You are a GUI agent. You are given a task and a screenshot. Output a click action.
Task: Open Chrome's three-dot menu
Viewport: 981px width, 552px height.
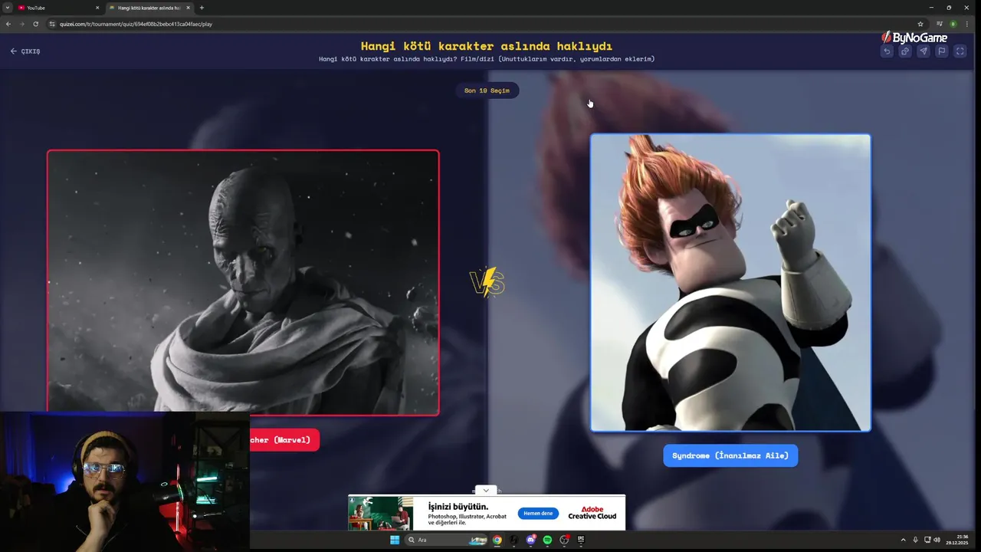[968, 24]
